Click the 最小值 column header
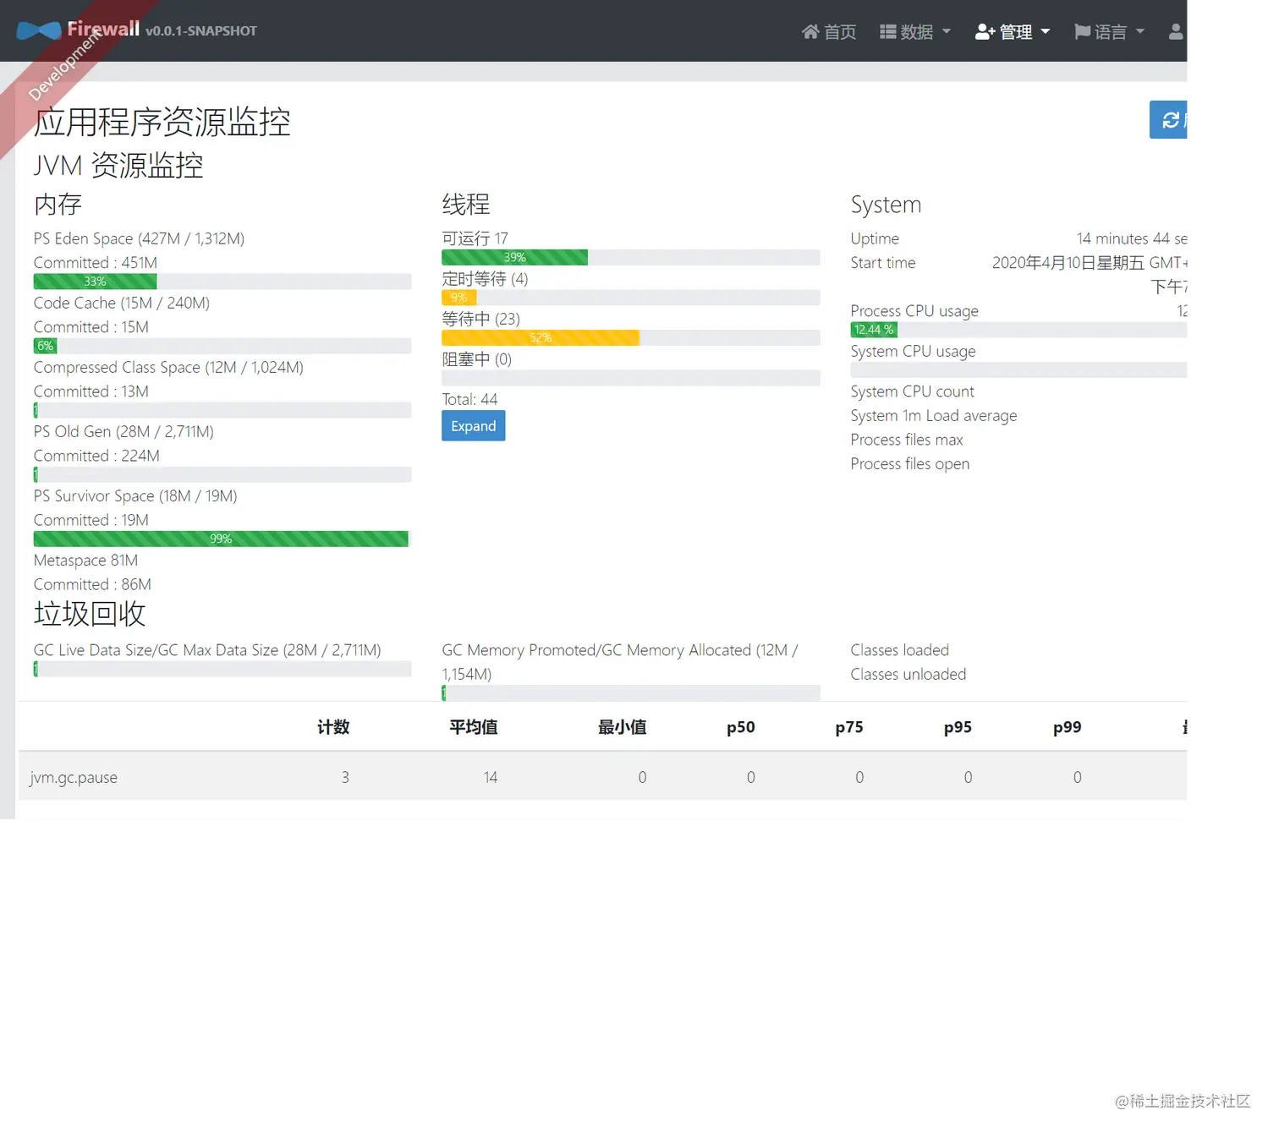Image resolution: width=1279 pixels, height=1138 pixels. [623, 727]
